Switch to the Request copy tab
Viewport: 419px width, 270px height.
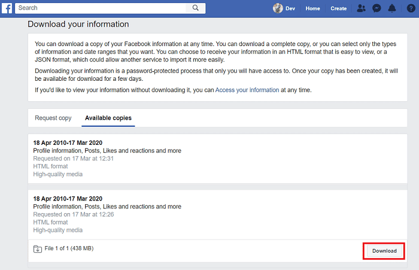[x=53, y=118]
